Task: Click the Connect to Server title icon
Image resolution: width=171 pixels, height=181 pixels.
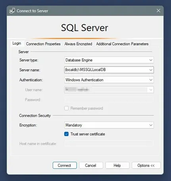Action: [x=12, y=11]
